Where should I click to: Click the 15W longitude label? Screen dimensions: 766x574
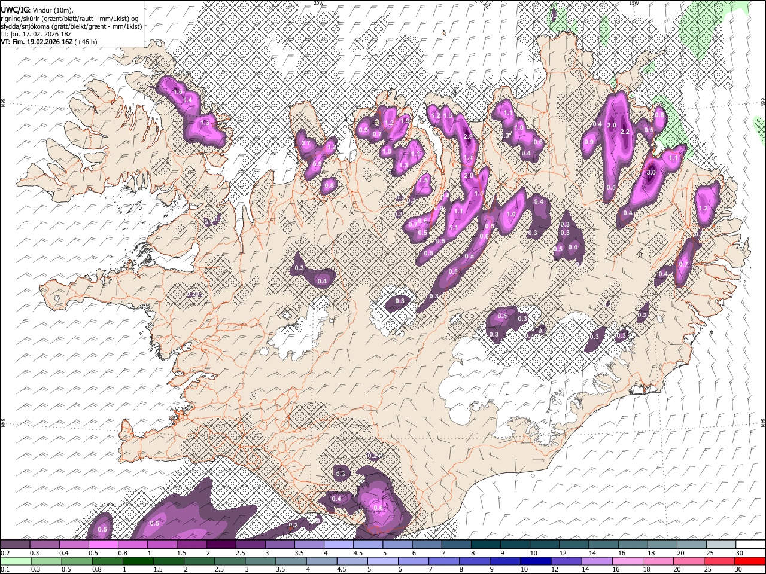tap(634, 3)
